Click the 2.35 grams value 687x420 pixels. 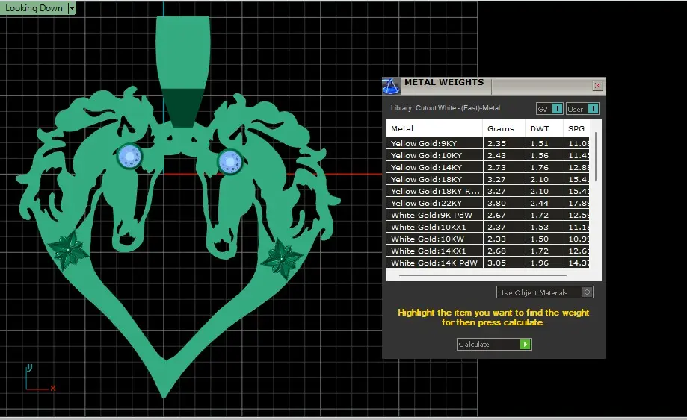click(496, 143)
